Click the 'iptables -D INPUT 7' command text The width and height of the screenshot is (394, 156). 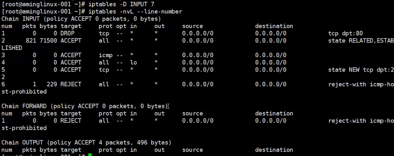pyautogui.click(x=121, y=4)
